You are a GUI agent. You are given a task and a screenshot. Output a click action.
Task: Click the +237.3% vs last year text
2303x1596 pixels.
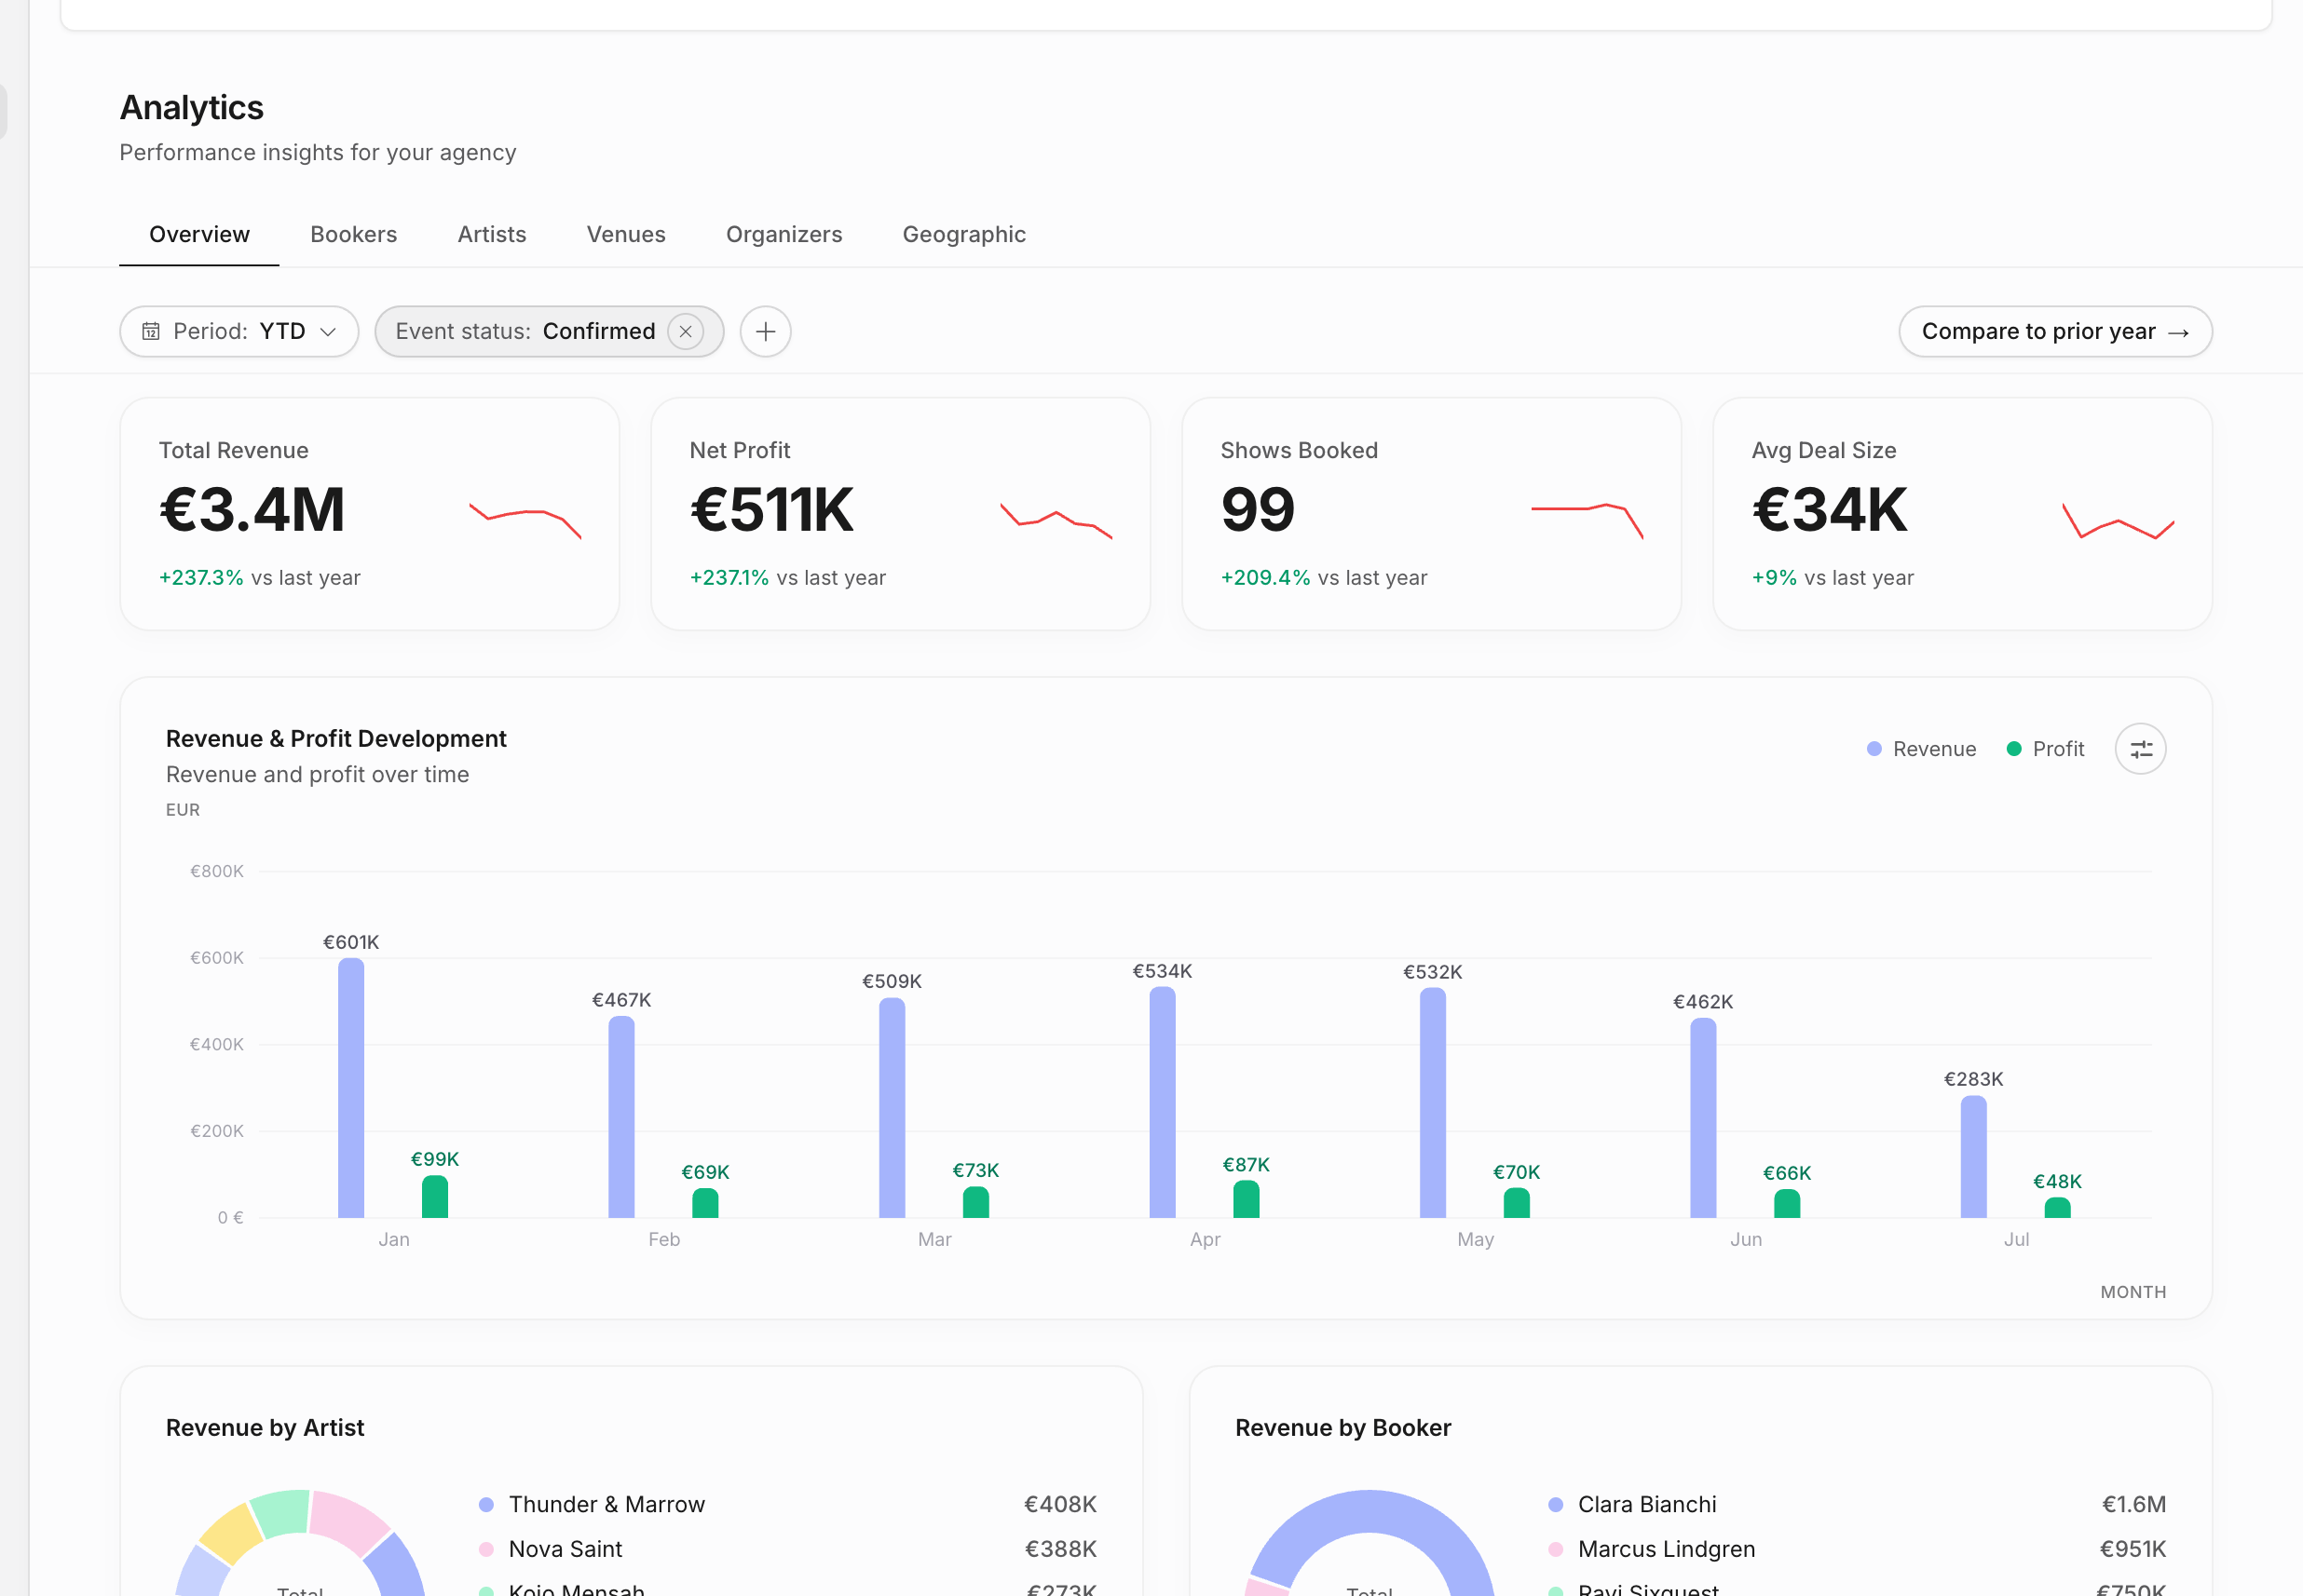coord(259,577)
